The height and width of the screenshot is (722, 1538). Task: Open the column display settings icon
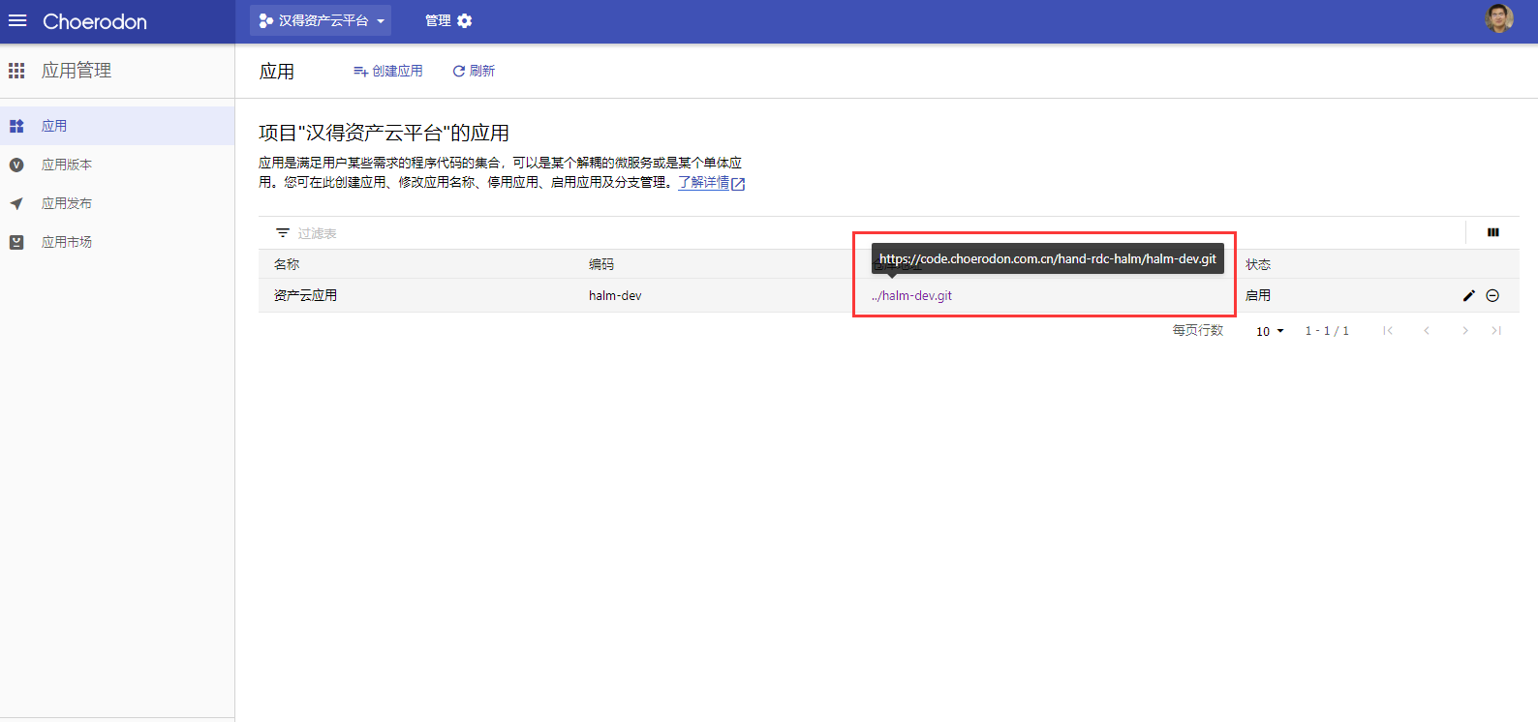1493,232
